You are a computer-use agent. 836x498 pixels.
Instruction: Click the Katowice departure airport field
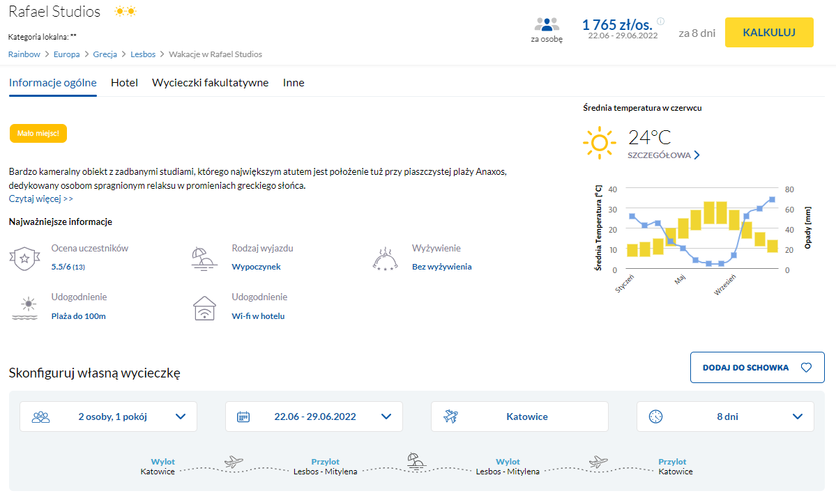coord(519,417)
